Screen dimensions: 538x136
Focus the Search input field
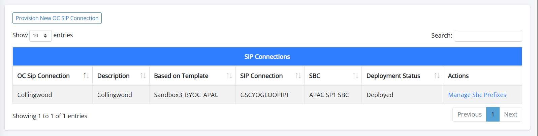click(x=488, y=36)
